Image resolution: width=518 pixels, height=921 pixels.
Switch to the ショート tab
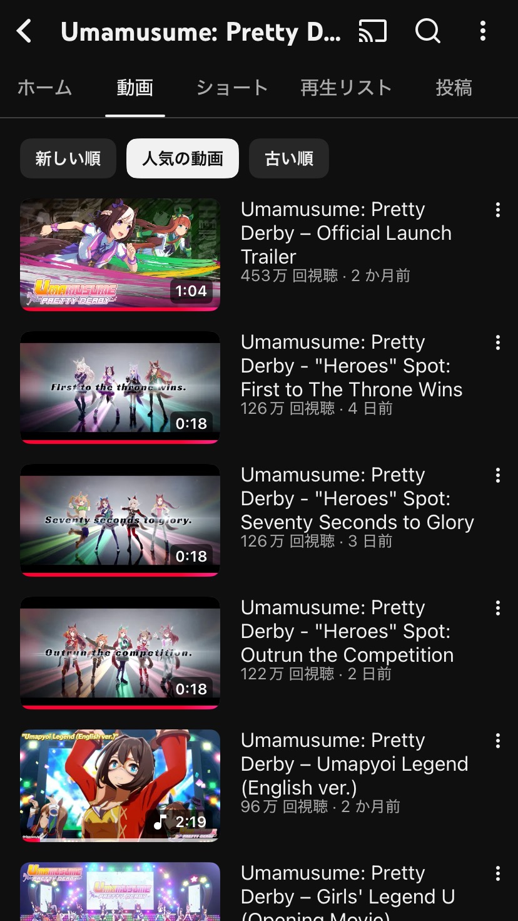pyautogui.click(x=232, y=88)
